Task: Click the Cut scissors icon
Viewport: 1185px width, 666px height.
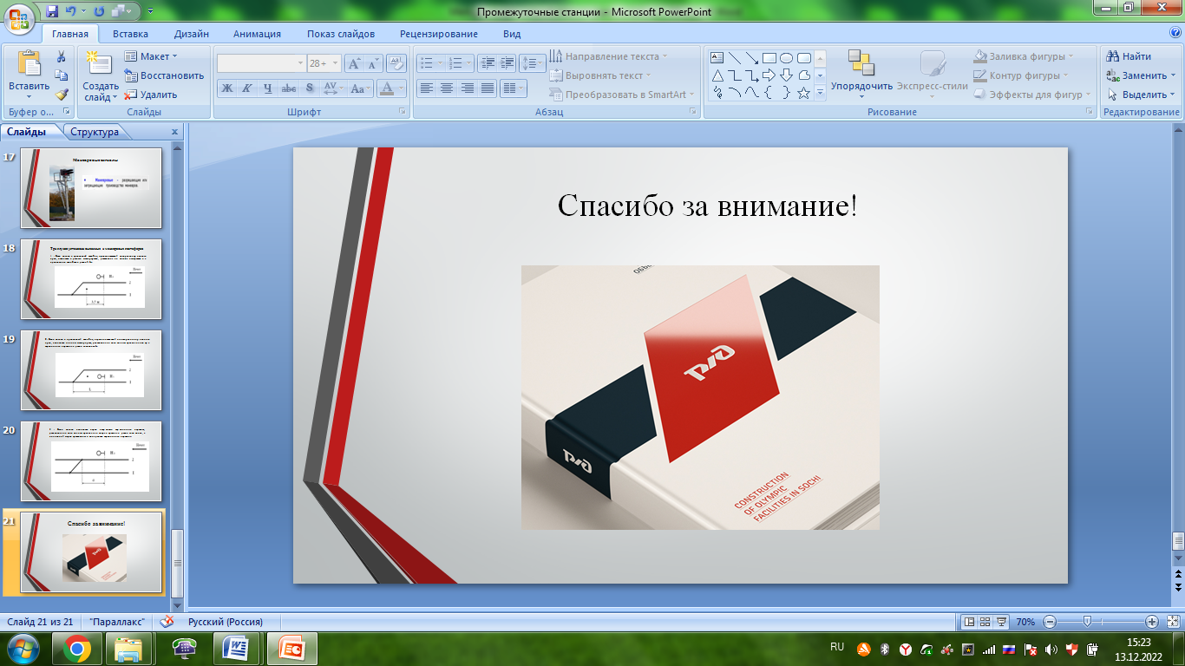Action: click(x=62, y=56)
